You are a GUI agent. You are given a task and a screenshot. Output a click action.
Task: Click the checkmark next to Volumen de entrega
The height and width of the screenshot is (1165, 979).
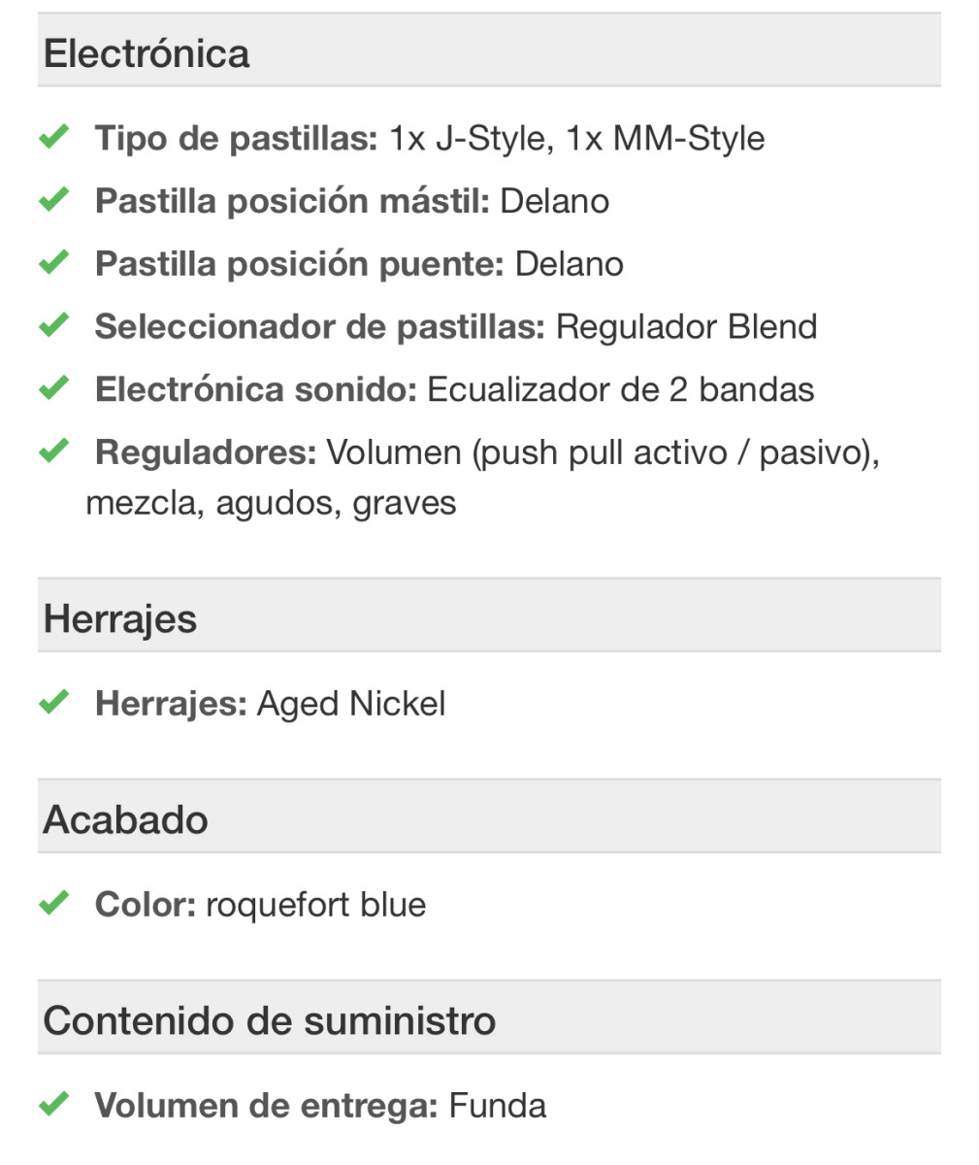[53, 1104]
